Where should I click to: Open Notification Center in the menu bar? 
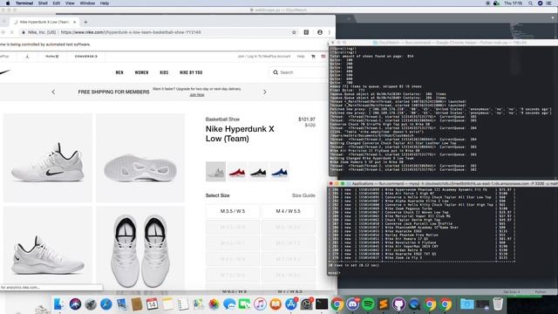(x=549, y=3)
